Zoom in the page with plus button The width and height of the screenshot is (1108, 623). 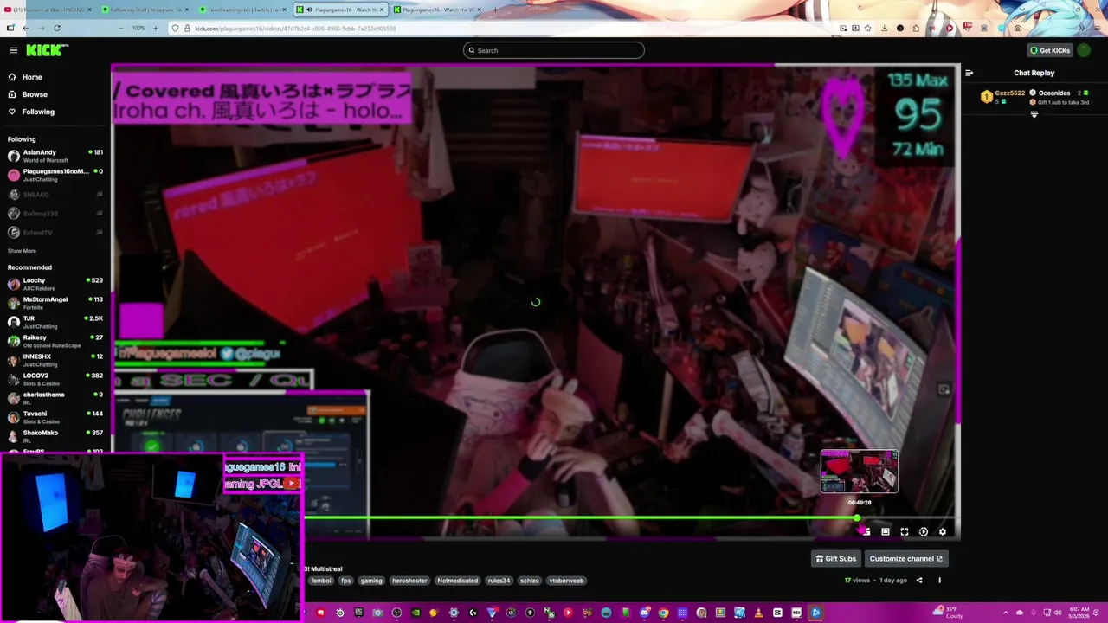(x=155, y=28)
